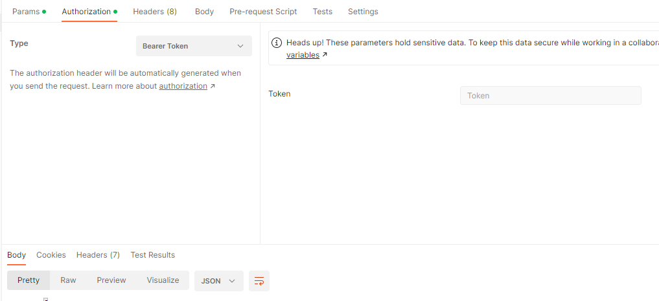Open the Pre-request Script tab
The height and width of the screenshot is (301, 659).
[263, 12]
